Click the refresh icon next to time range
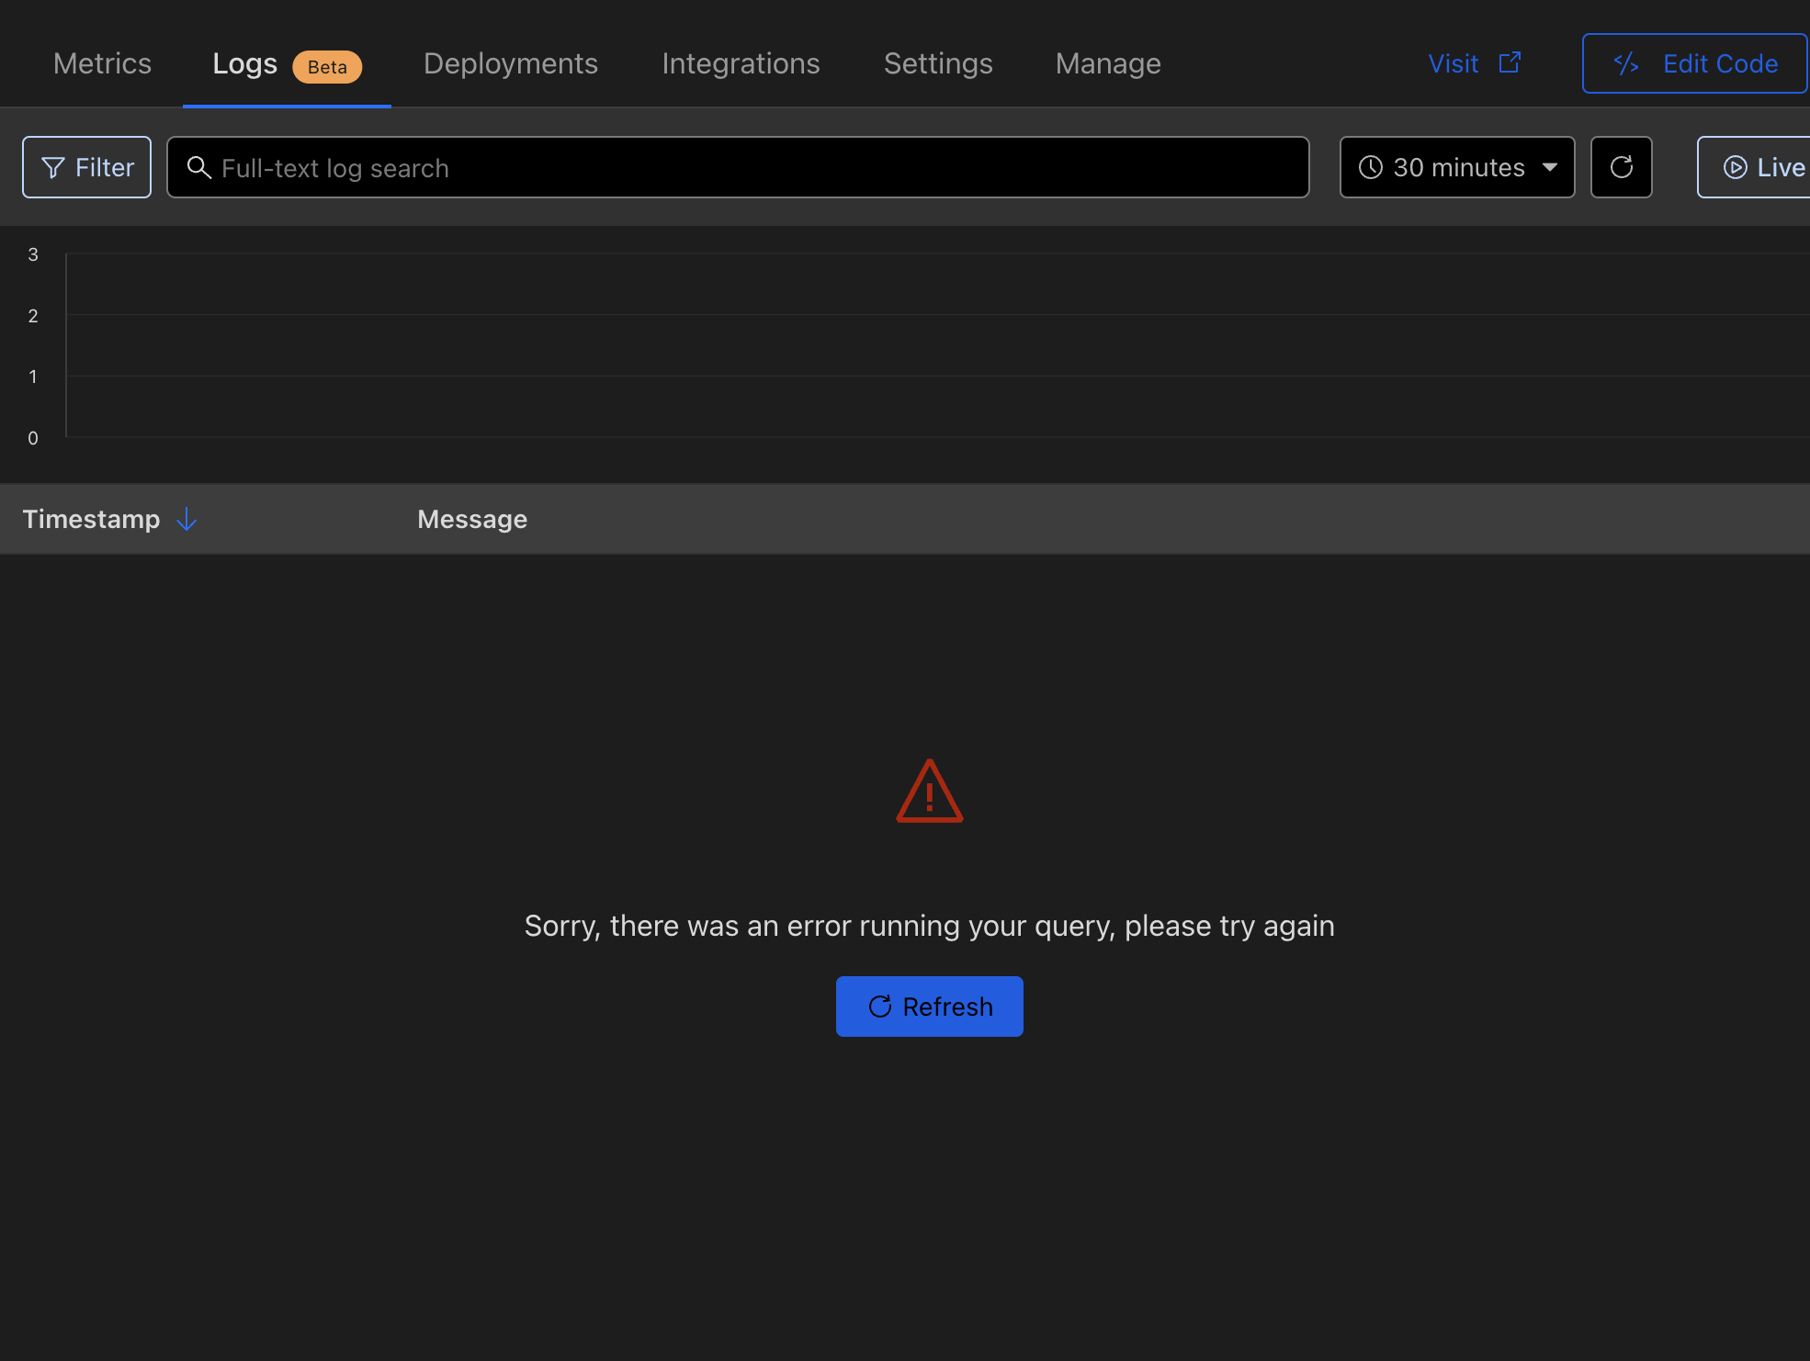This screenshot has width=1810, height=1361. (x=1621, y=167)
